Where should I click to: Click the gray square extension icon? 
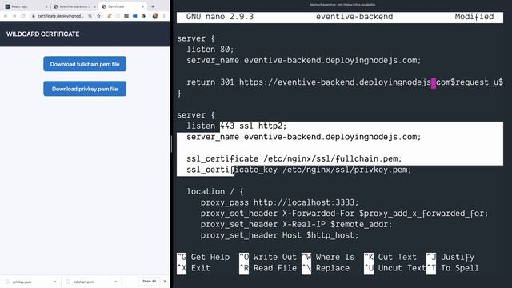pos(126,16)
